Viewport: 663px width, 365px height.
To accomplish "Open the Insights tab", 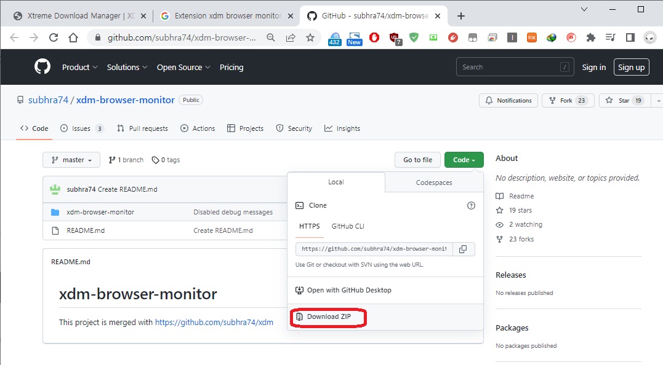I will coord(342,128).
